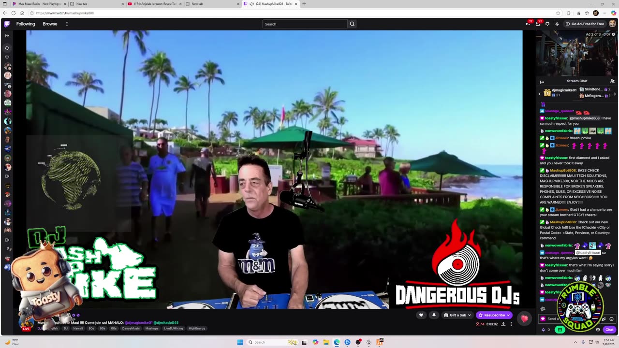
Task: Open the Get Bits diamond icon
Action: [557, 24]
